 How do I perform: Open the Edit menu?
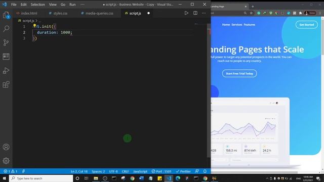click(23, 5)
